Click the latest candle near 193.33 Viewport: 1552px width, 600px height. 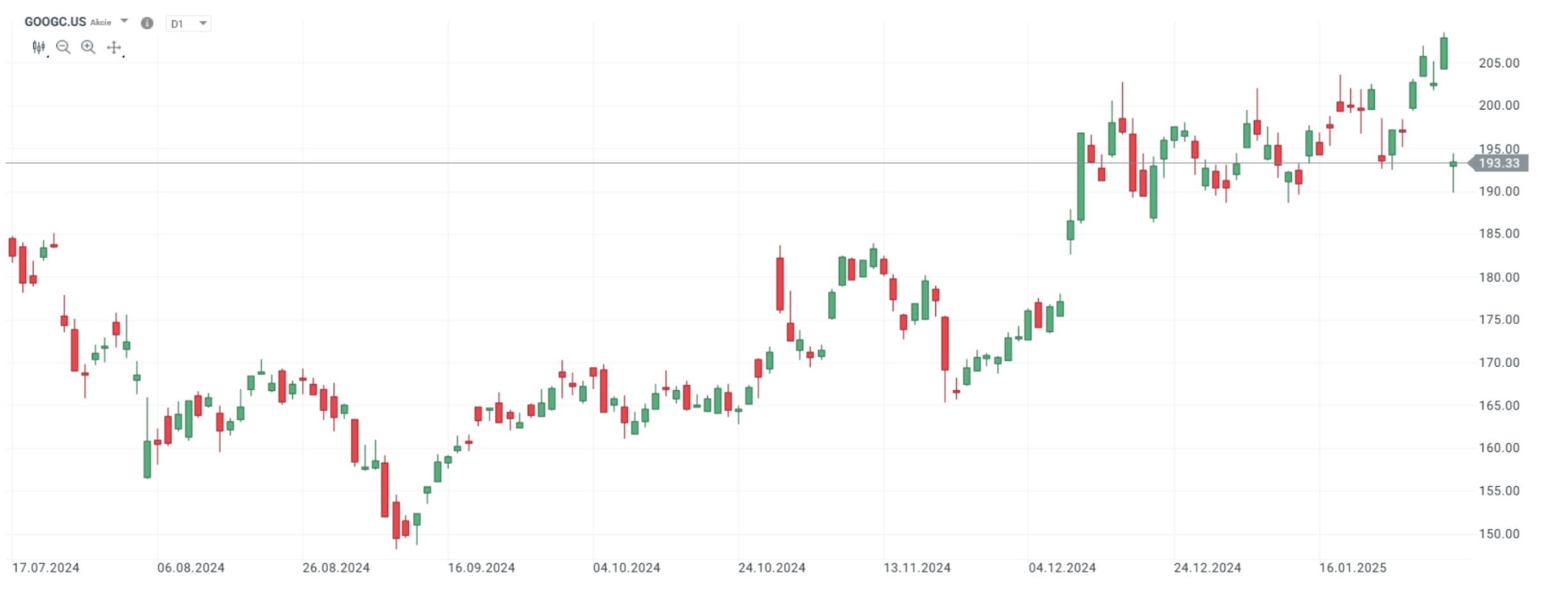1453,165
